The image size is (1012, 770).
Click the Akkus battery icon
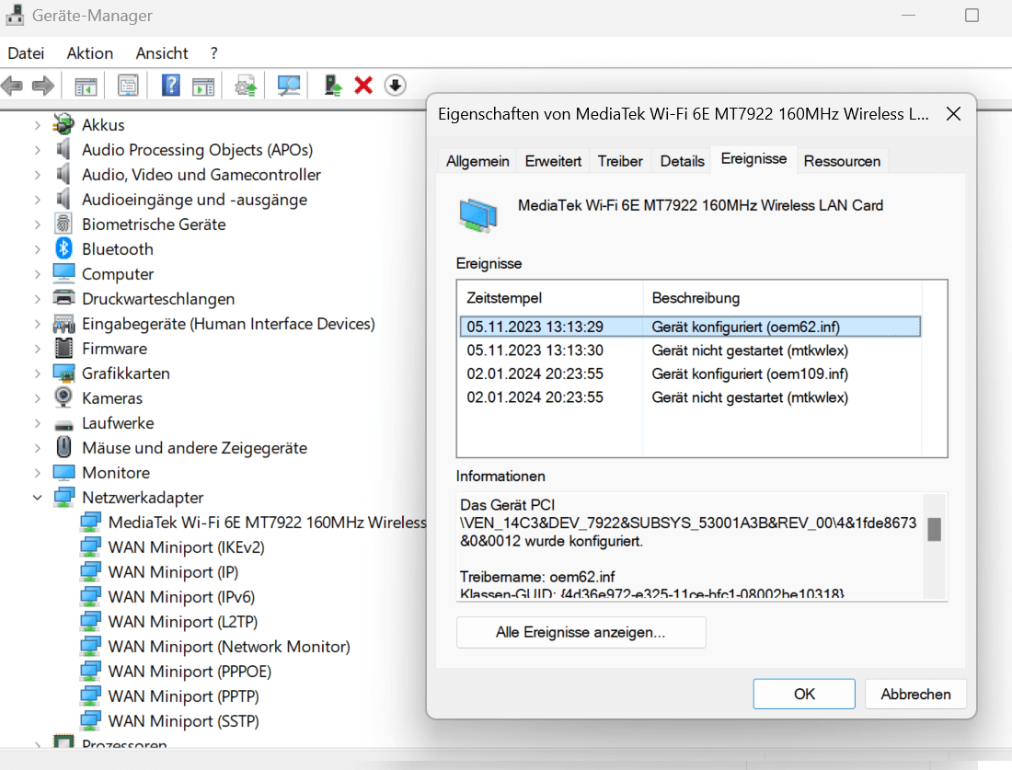[63, 124]
